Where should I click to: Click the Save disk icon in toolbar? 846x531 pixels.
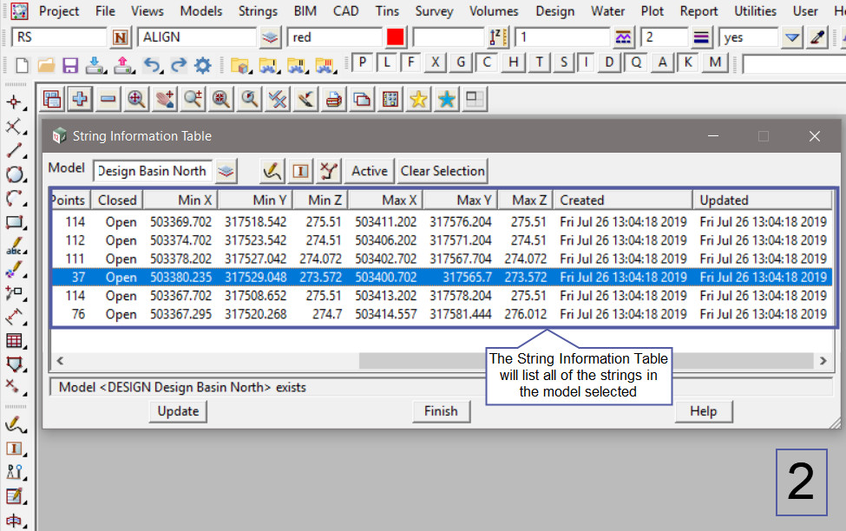(70, 65)
